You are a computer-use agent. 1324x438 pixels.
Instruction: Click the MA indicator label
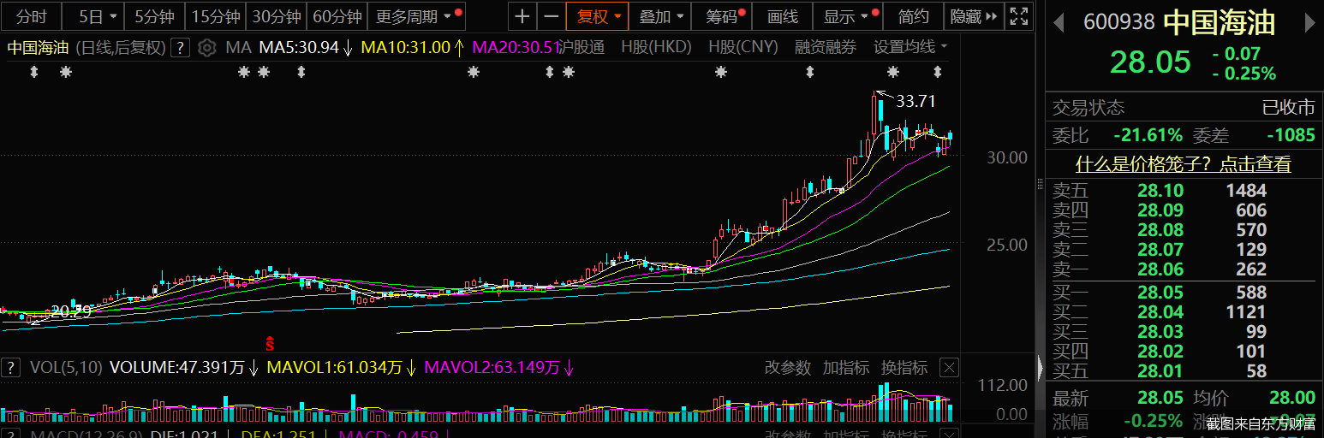(238, 48)
